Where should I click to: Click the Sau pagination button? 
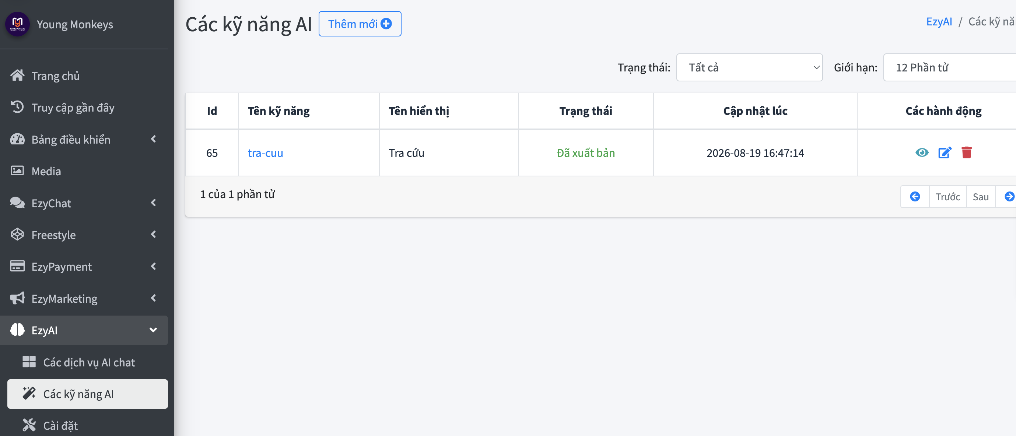tap(981, 196)
